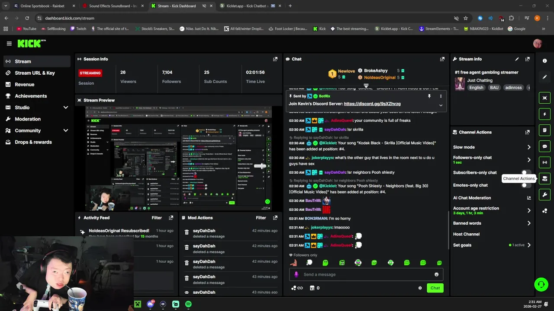Click the info icon in the right sidebar
The height and width of the screenshot is (311, 554).
[545, 61]
